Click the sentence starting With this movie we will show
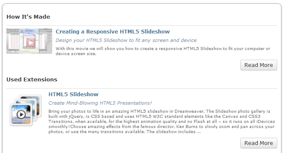The height and width of the screenshot is (153, 284). 163,51
